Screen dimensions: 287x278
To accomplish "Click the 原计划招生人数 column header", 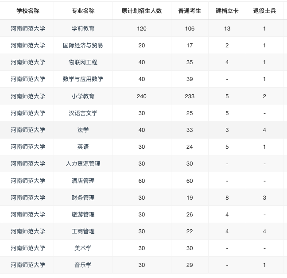I will 141,11.
